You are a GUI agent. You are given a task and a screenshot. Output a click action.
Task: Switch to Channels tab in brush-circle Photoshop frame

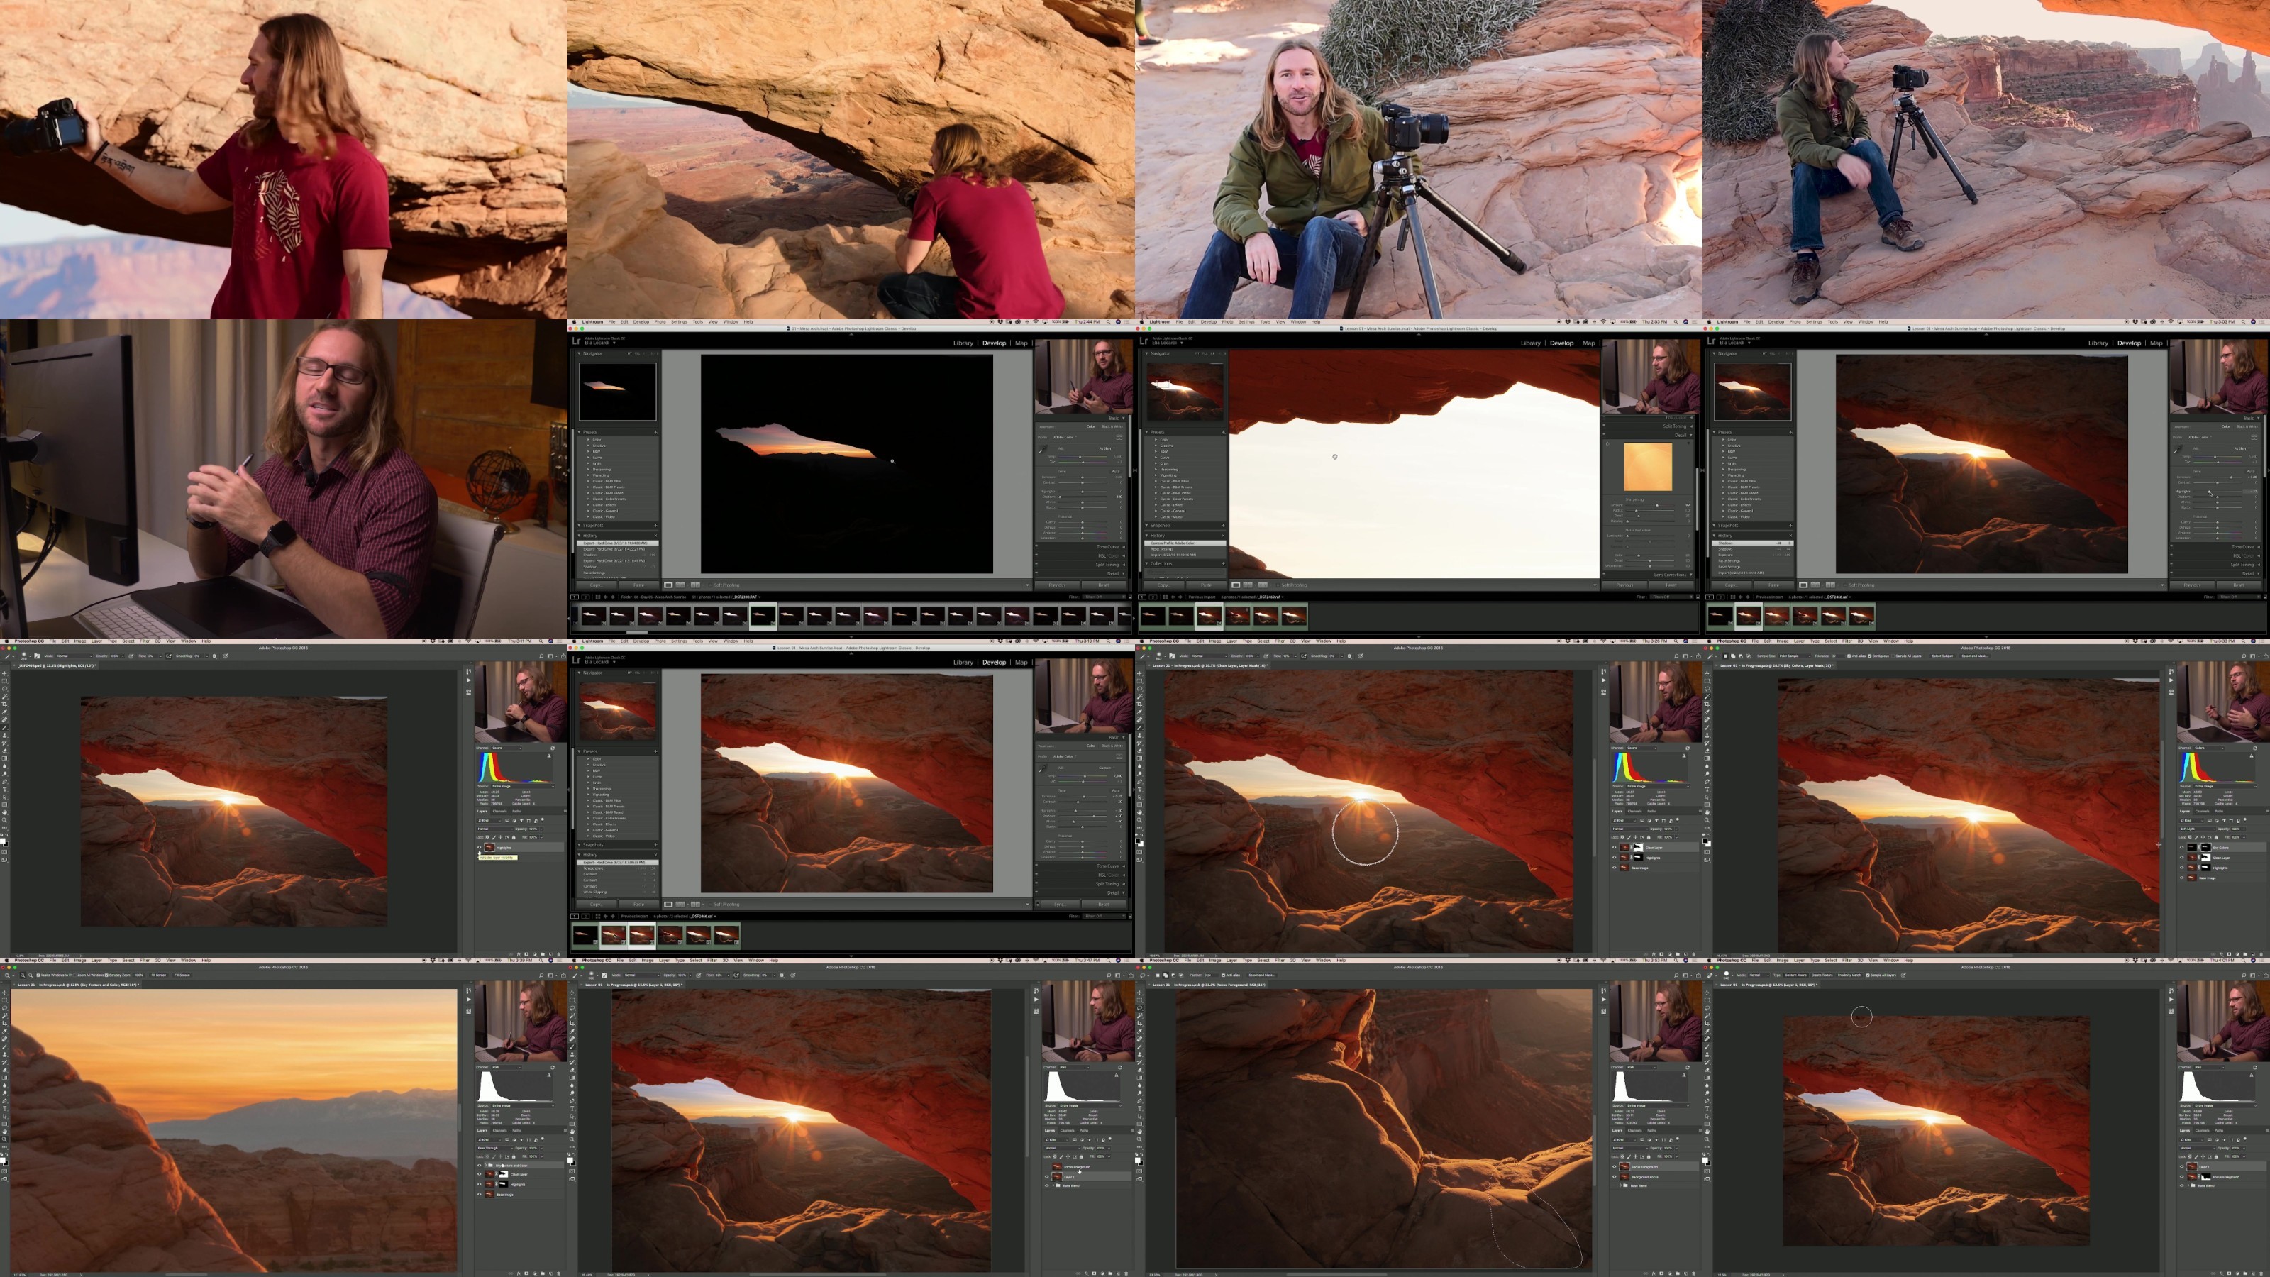1636,812
